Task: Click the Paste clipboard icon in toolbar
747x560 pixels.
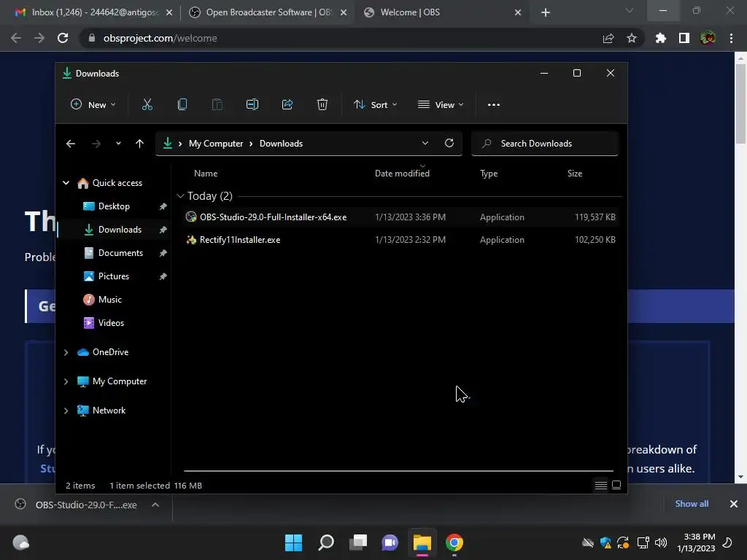Action: (x=217, y=105)
